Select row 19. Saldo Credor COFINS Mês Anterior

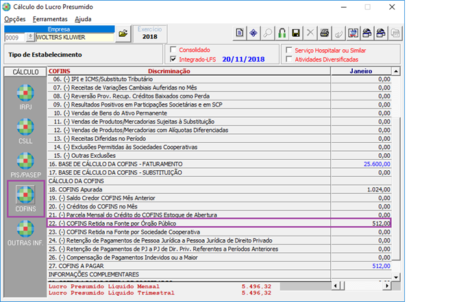(x=219, y=197)
